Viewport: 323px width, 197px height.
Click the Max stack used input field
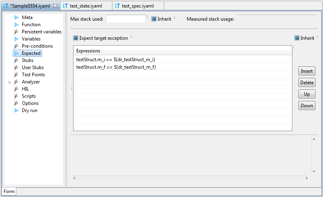point(126,19)
